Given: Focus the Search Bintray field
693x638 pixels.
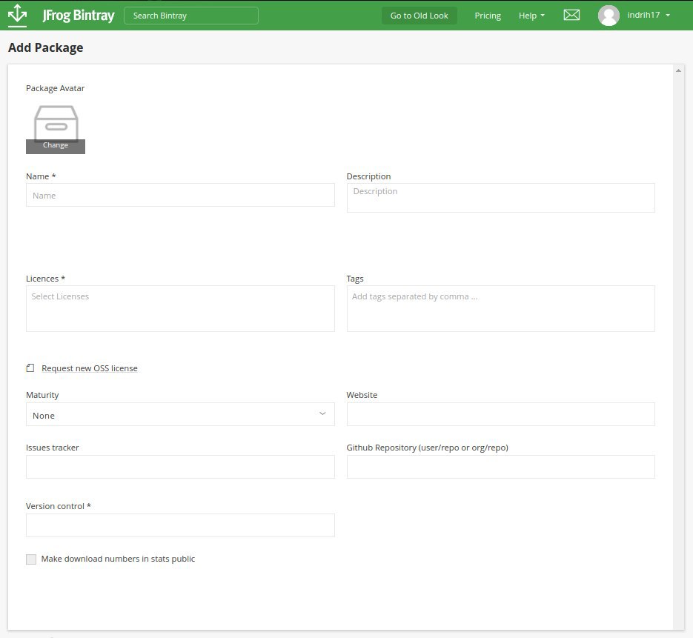Looking at the screenshot, I should coord(191,16).
